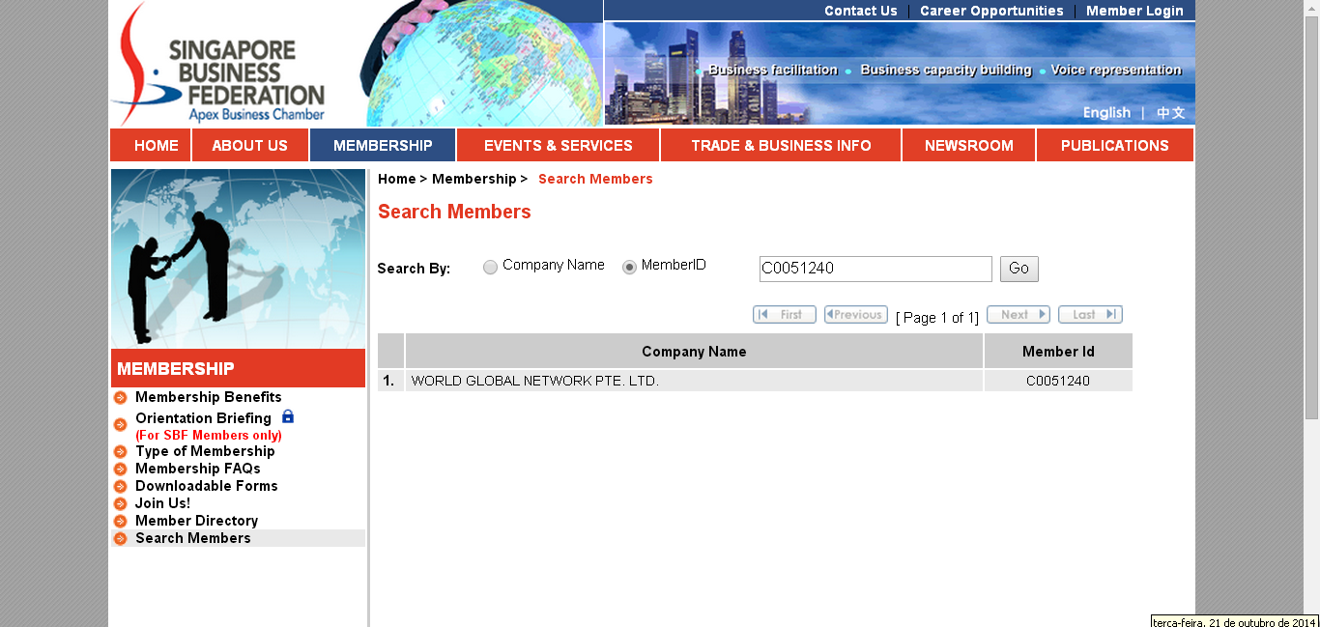Open Search Members in sidebar
The height and width of the screenshot is (627, 1320).
[193, 538]
